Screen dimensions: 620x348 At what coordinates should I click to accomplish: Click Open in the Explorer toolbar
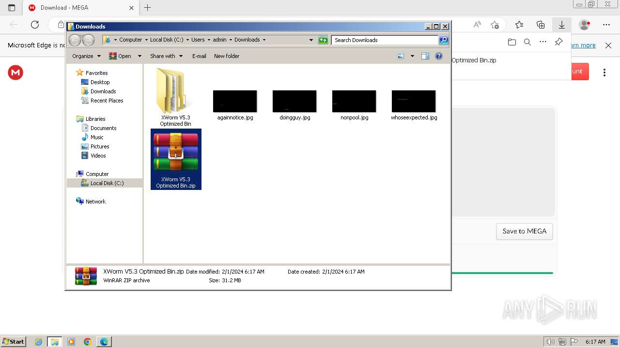(121, 56)
